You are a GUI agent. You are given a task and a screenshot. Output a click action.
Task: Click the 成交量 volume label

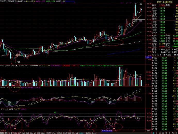click(15, 65)
